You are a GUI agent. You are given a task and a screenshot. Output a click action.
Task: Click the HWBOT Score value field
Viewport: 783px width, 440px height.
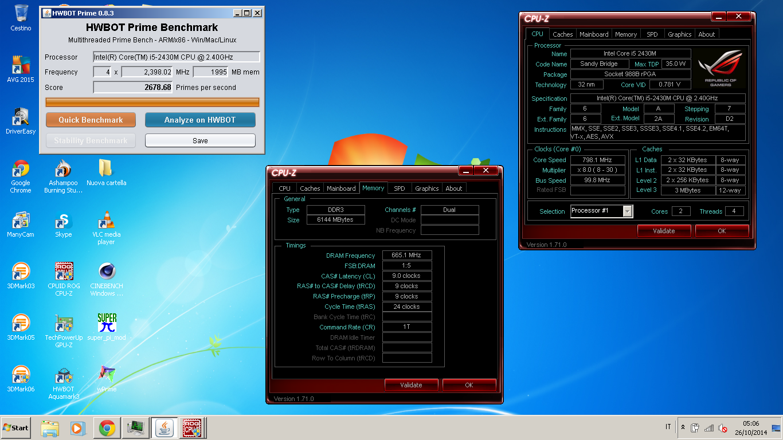point(133,87)
